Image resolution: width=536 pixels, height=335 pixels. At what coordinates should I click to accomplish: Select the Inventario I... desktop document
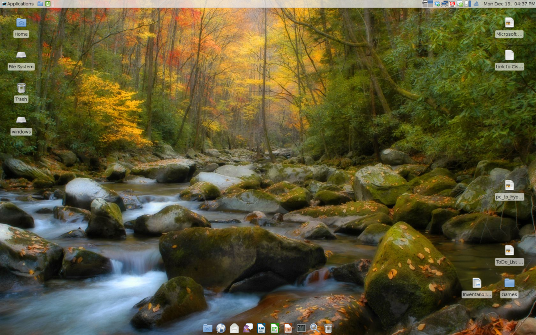point(477,283)
